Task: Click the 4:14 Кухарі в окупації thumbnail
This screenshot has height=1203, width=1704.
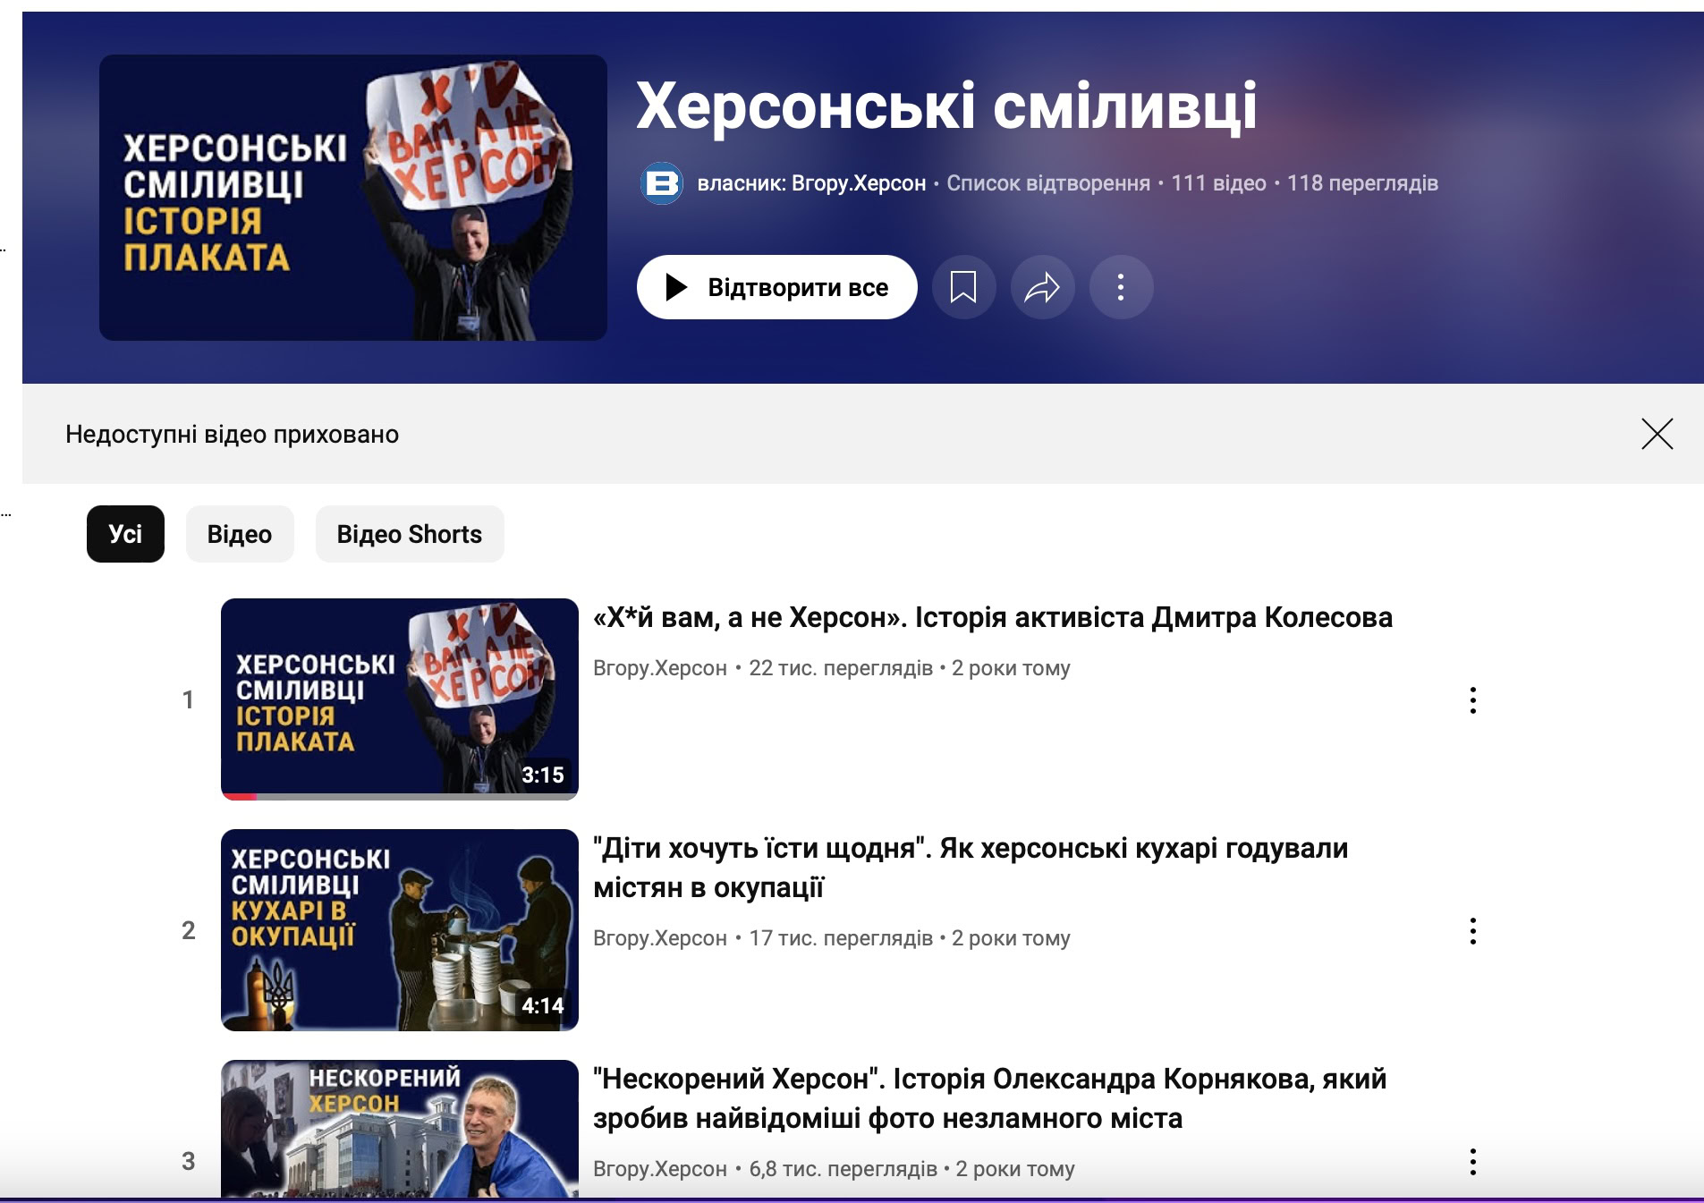Action: pyautogui.click(x=400, y=930)
